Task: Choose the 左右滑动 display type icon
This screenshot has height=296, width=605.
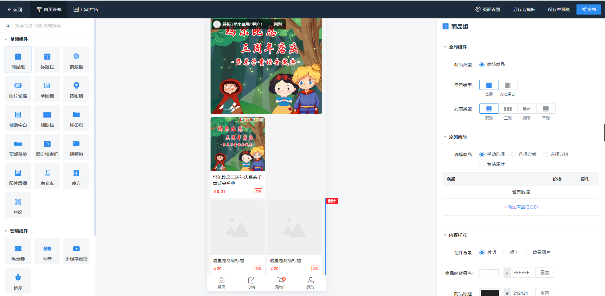Action: pos(508,85)
